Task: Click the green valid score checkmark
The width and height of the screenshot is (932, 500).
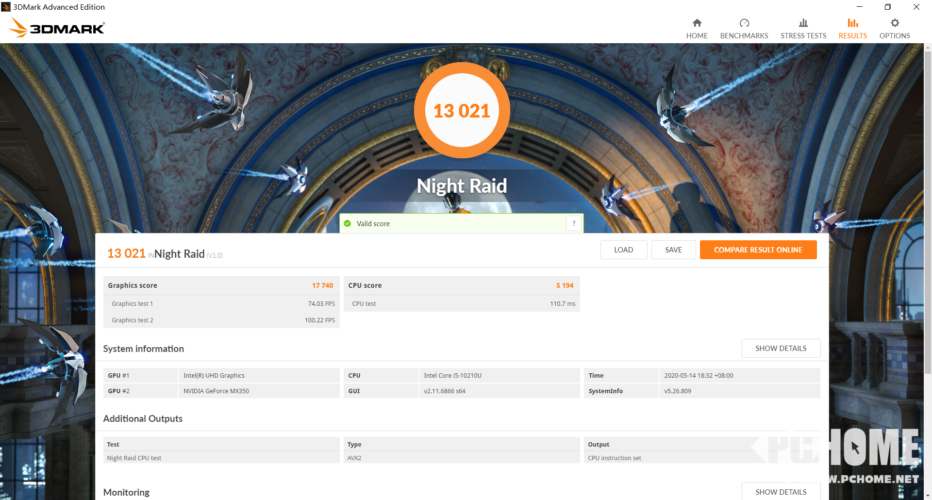Action: [x=348, y=224]
